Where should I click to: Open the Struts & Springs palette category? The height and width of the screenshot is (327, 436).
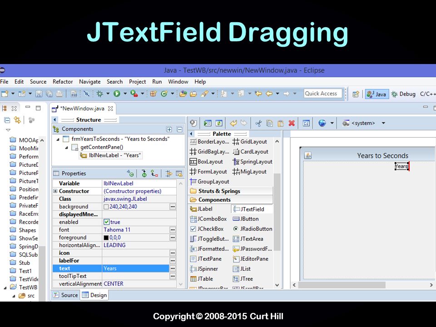[x=231, y=191]
